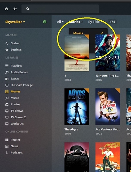Click the search magnifier icon
The height and width of the screenshot is (172, 131).
tap(28, 9)
